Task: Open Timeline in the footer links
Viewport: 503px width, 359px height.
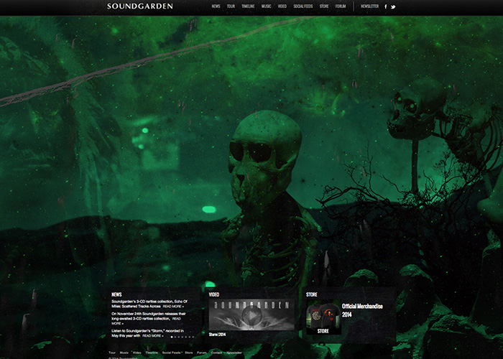Action: (x=152, y=353)
